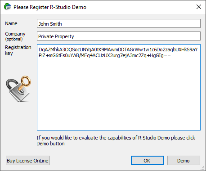206x171 pixels.
Task: Start evaluation with the Demo button
Action: [x=184, y=161]
